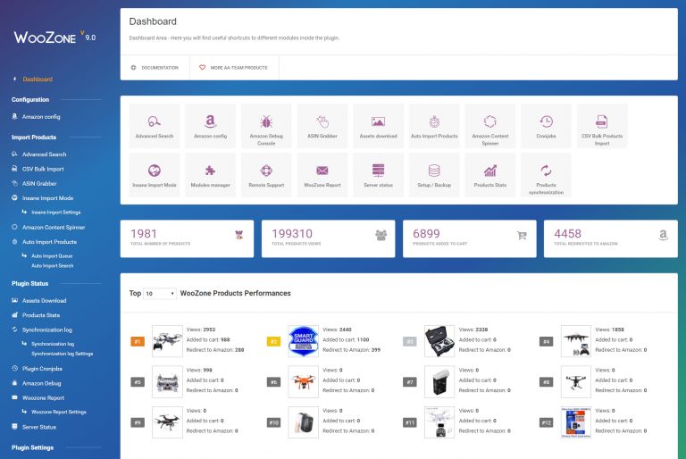
Task: Launch the ASIN Grabber module tile
Action: (x=322, y=126)
